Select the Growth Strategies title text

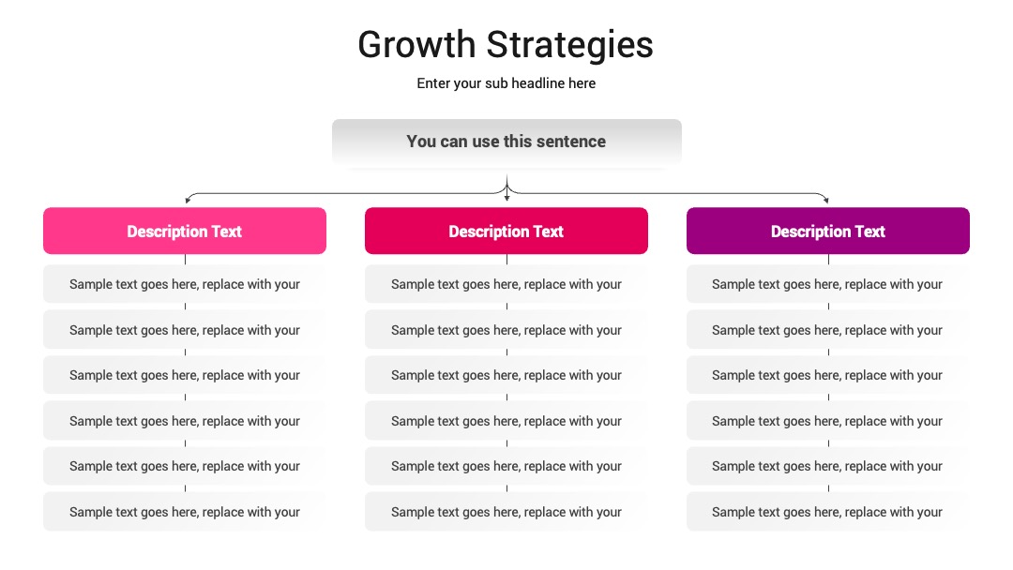tap(506, 45)
